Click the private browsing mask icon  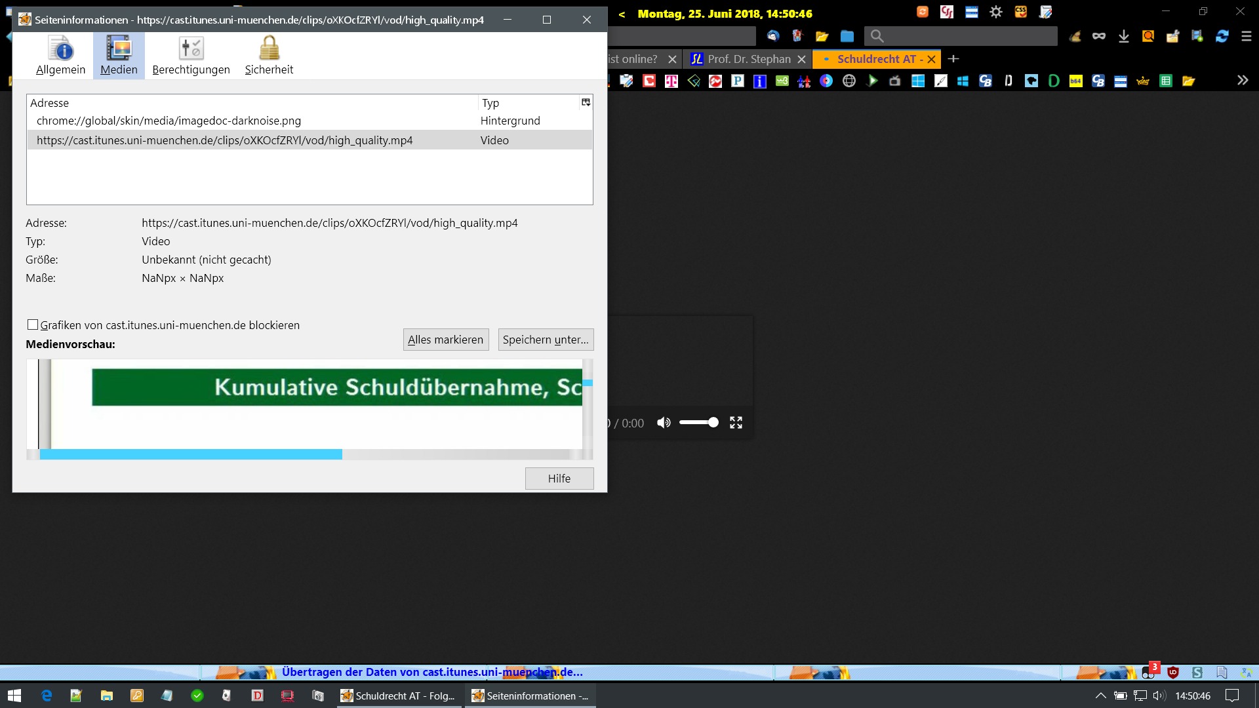[1098, 37]
